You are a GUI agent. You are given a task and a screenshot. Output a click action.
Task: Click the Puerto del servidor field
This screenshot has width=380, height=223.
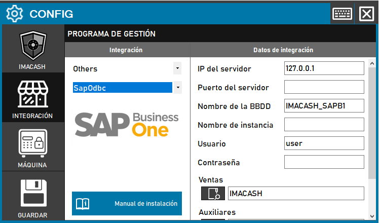pyautogui.click(x=324, y=87)
